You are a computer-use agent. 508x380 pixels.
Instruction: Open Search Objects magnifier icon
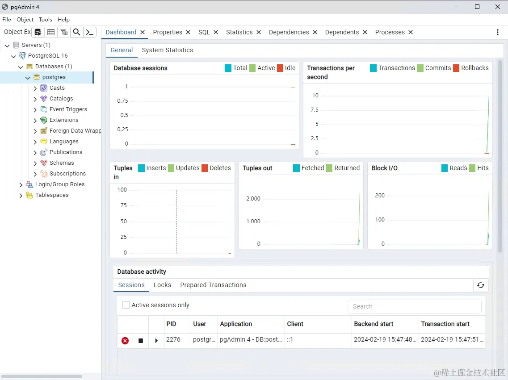tap(77, 32)
